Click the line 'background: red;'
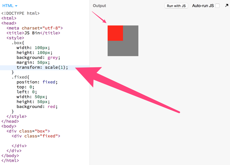 [37, 107]
